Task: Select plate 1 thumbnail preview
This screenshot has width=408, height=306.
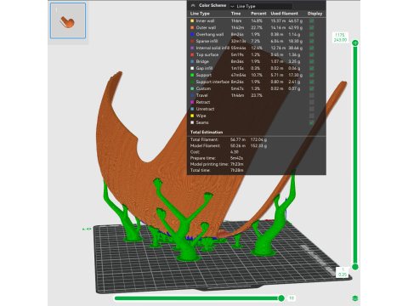Action: pyautogui.click(x=68, y=20)
